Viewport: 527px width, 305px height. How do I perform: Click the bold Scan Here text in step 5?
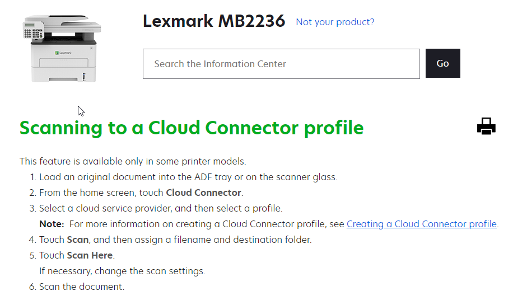[x=90, y=255]
